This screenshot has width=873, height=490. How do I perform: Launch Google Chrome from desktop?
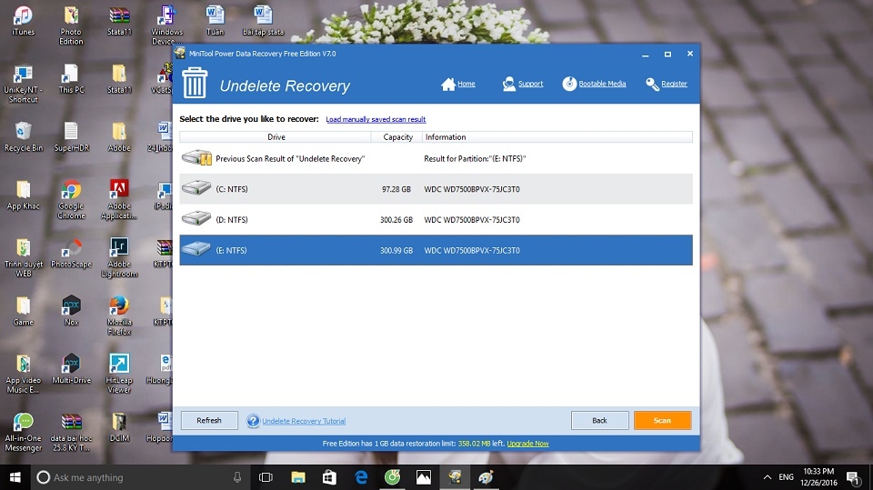coord(71,199)
